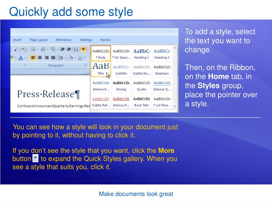Image resolution: width=272 pixels, height=204 pixels.
Task: Apply the Heading 2 style
Action: (162, 54)
